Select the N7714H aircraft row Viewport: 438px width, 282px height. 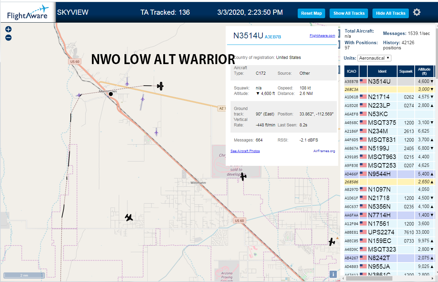pos(389,215)
